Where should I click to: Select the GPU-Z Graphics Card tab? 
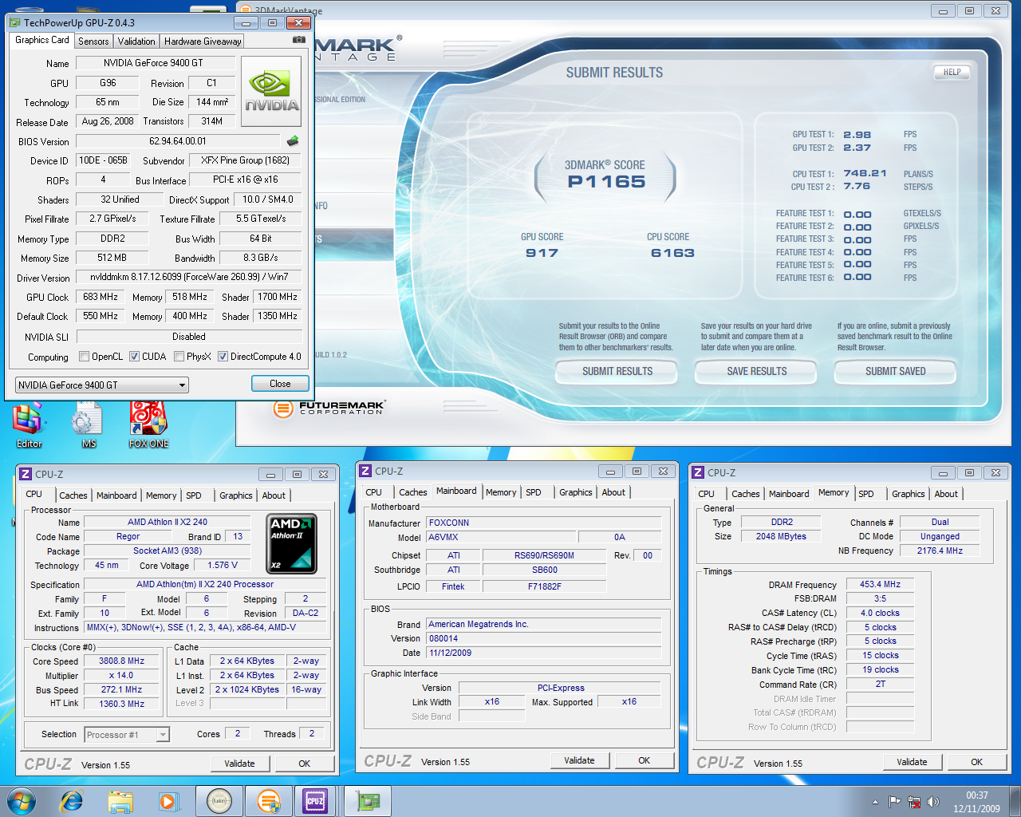[x=42, y=40]
